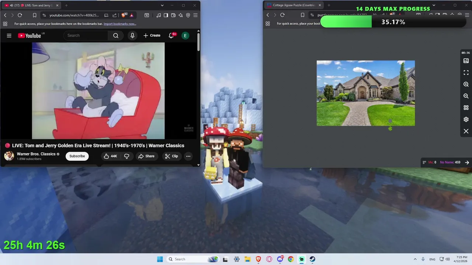Open Brave from the taskbar
472x265 pixels.
258,259
